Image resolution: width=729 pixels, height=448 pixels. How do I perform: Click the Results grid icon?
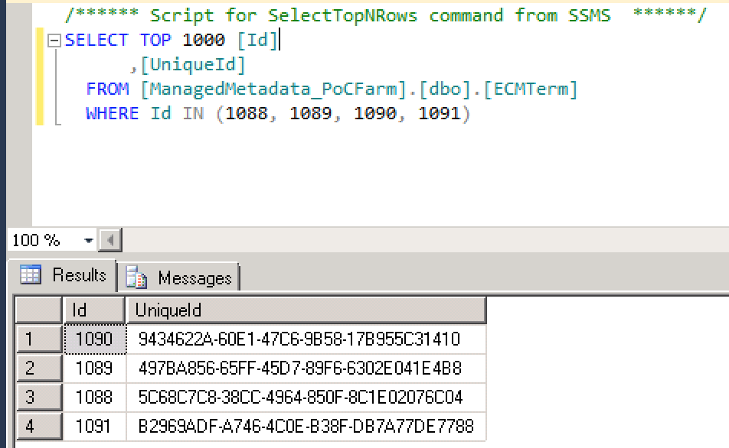point(31,274)
